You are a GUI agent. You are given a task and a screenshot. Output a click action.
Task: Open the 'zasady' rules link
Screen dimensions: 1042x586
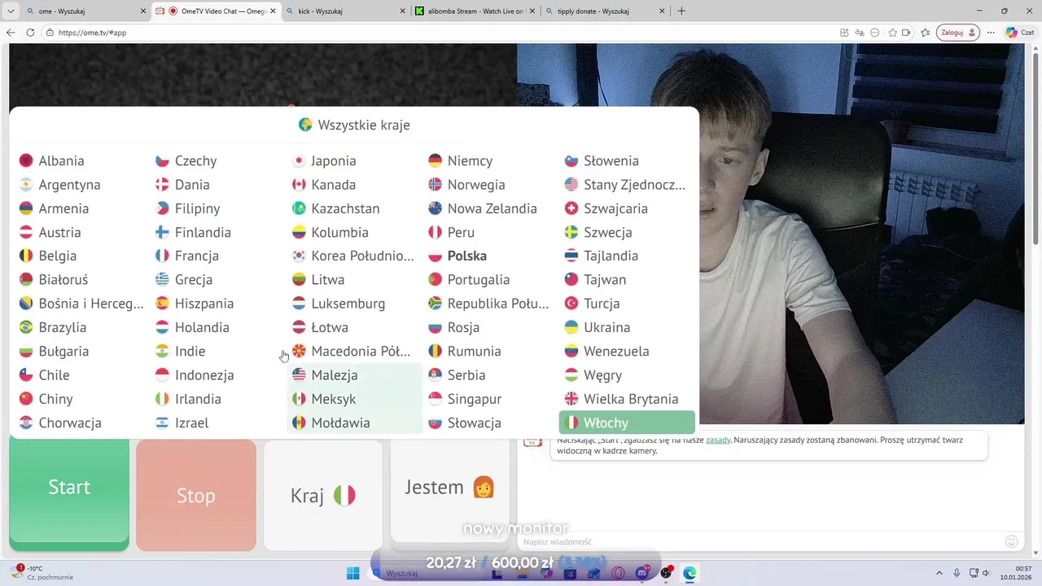pos(718,440)
